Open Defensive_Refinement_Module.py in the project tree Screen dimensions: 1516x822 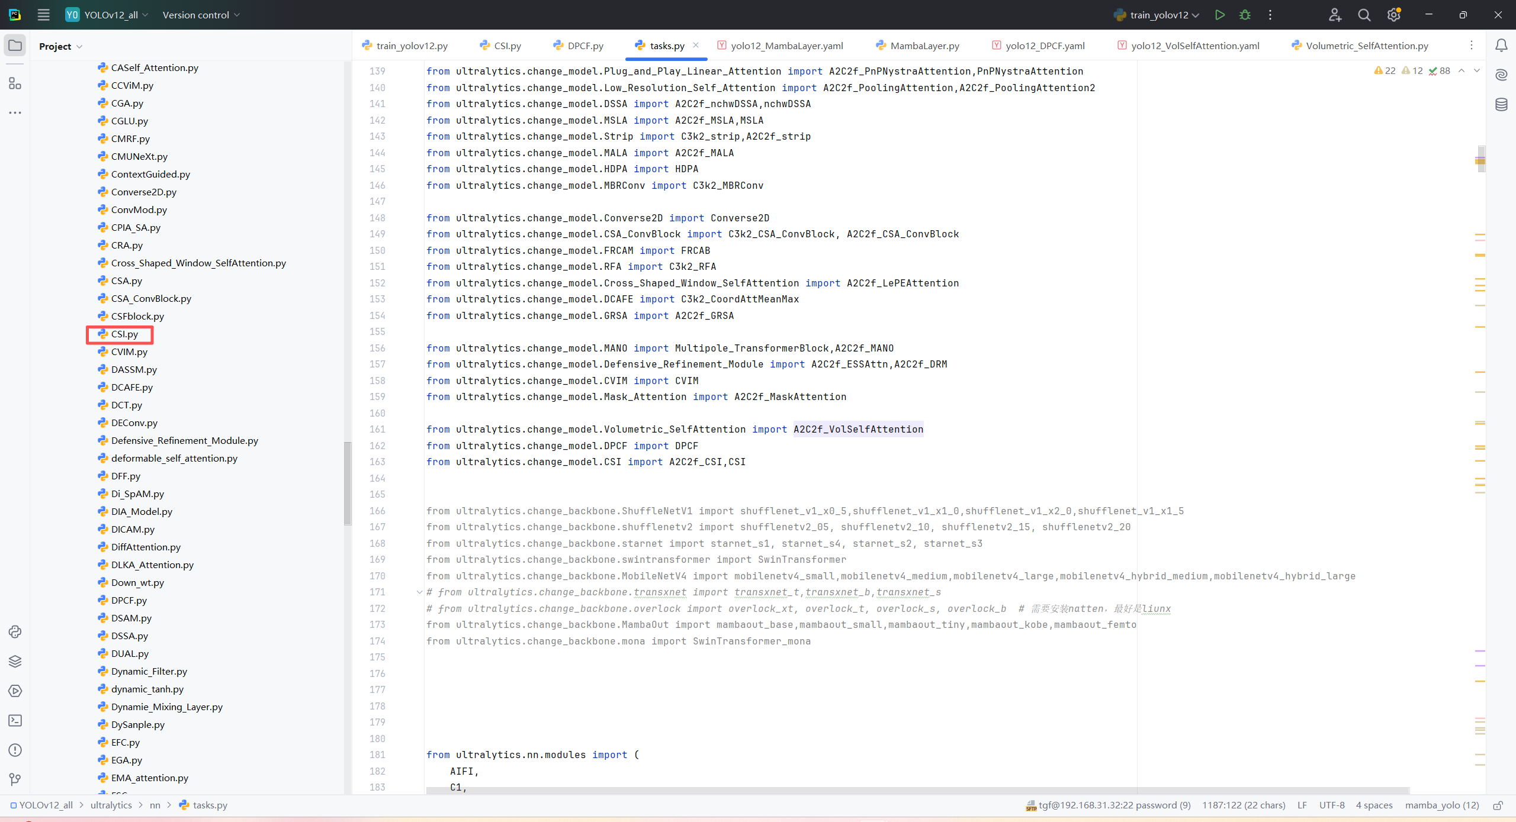[184, 440]
